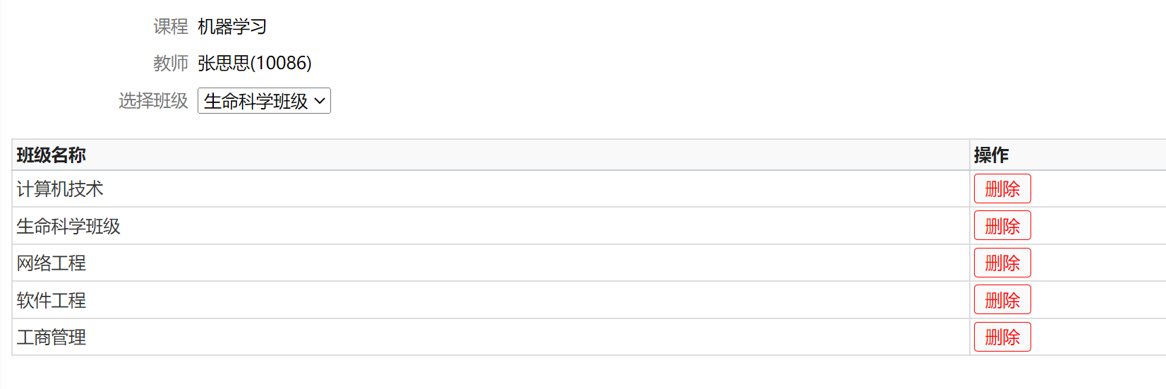Screen dimensions: 1166x389
Task: Click the 生命科学班级 name in the table
Action: [x=68, y=227]
